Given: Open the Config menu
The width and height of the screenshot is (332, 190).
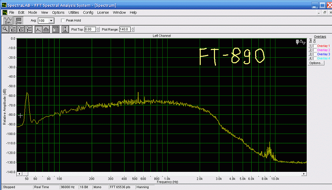Looking at the screenshot, I should (x=88, y=13).
